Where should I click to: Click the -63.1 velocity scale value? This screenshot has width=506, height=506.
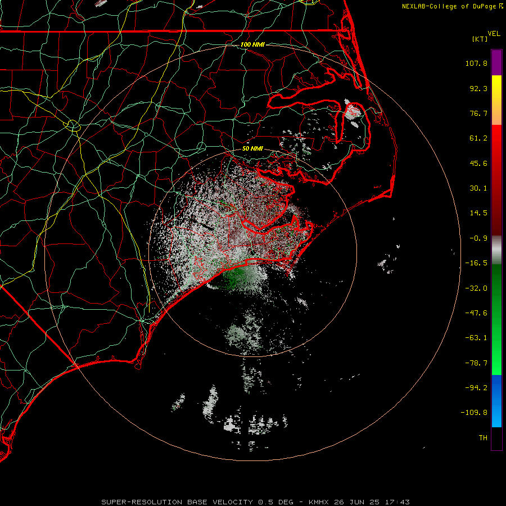tap(476, 338)
